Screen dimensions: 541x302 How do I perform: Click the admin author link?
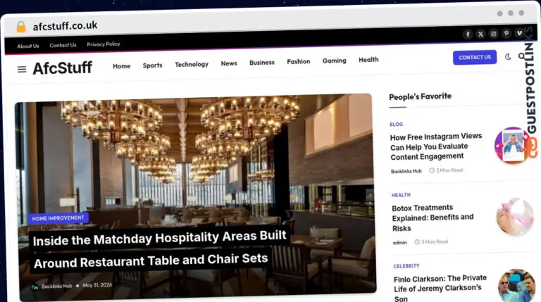click(x=399, y=243)
